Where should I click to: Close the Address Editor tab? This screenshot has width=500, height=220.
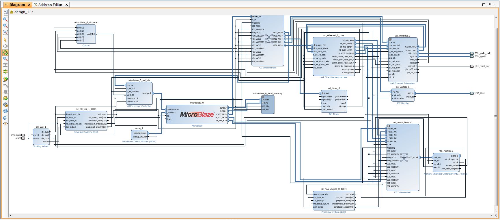tap(67, 5)
